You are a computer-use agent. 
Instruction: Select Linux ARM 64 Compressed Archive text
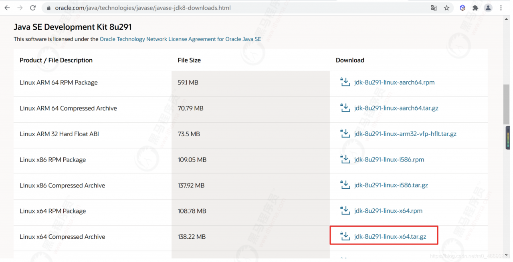[68, 108]
